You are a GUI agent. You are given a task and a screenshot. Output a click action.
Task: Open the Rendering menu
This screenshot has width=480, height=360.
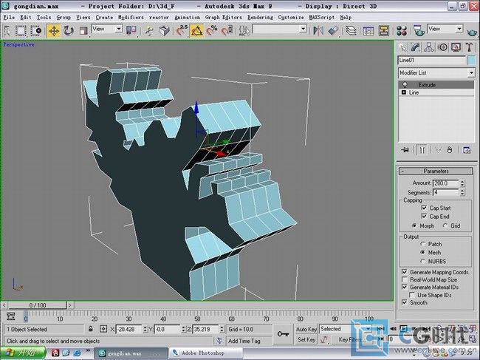(x=260, y=18)
